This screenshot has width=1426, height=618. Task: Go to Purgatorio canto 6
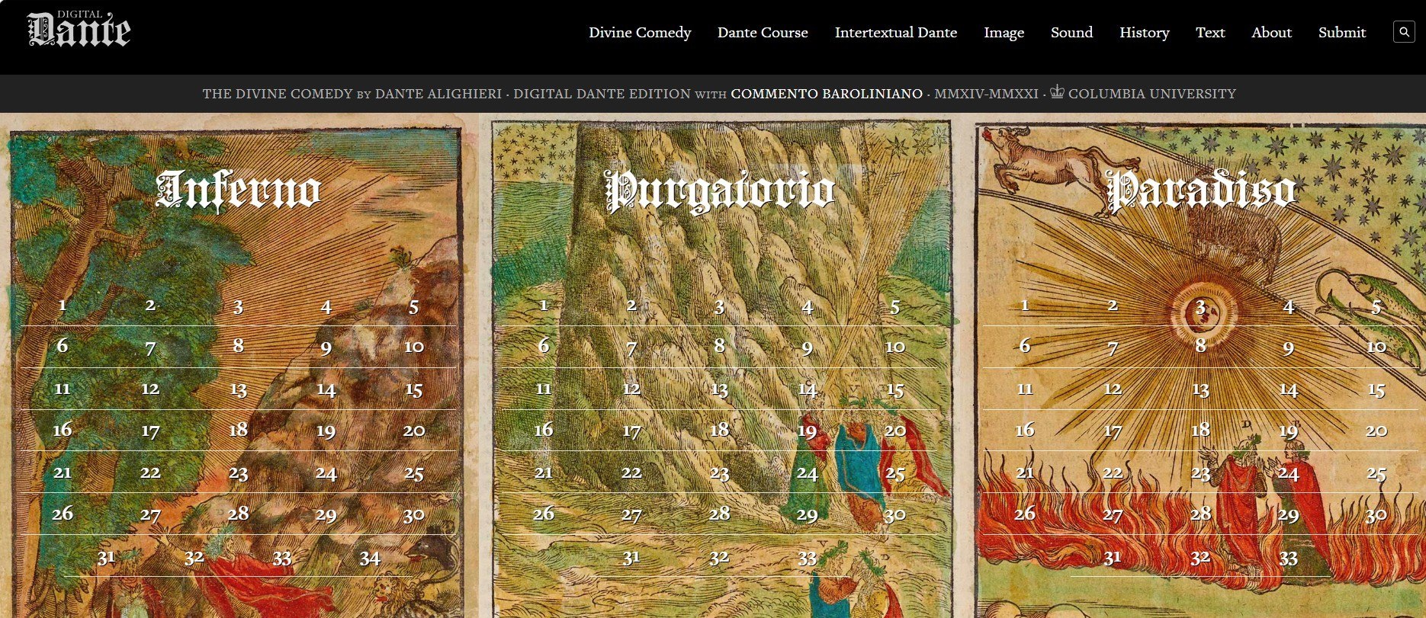[x=544, y=346]
